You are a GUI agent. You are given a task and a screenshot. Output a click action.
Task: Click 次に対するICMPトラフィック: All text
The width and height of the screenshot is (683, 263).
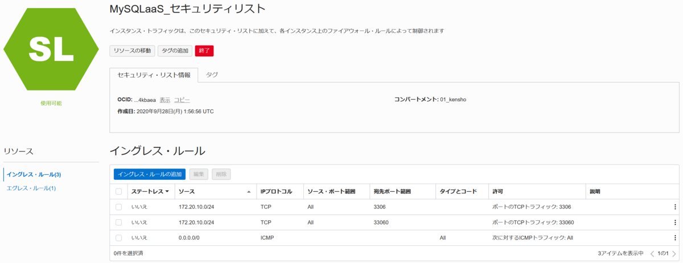533,237
